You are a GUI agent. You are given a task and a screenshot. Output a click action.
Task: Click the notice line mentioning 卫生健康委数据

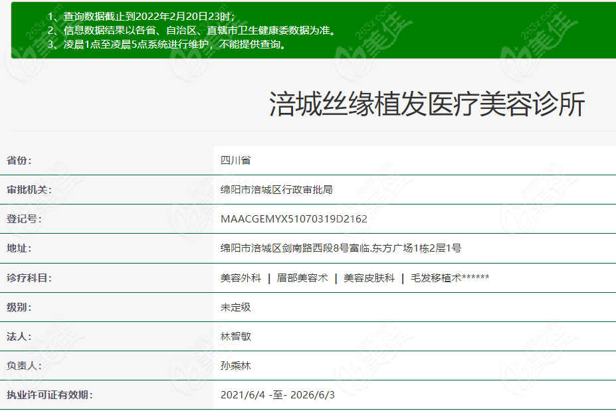coord(191,31)
